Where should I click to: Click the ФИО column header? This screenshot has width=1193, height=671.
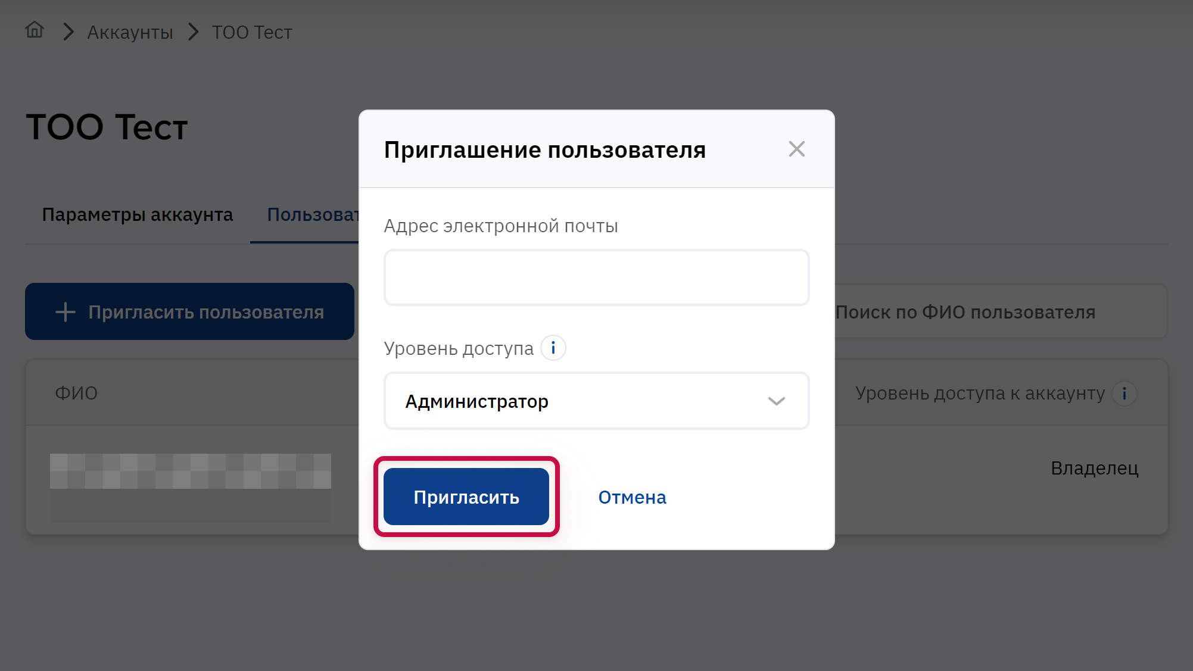76,393
